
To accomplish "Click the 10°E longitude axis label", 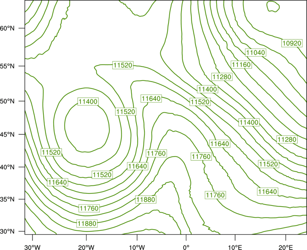I will [235, 247].
